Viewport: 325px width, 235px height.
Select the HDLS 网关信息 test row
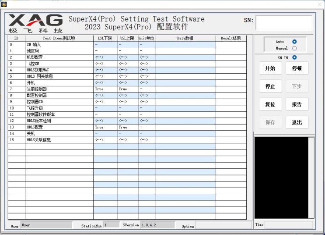pyautogui.click(x=127, y=76)
